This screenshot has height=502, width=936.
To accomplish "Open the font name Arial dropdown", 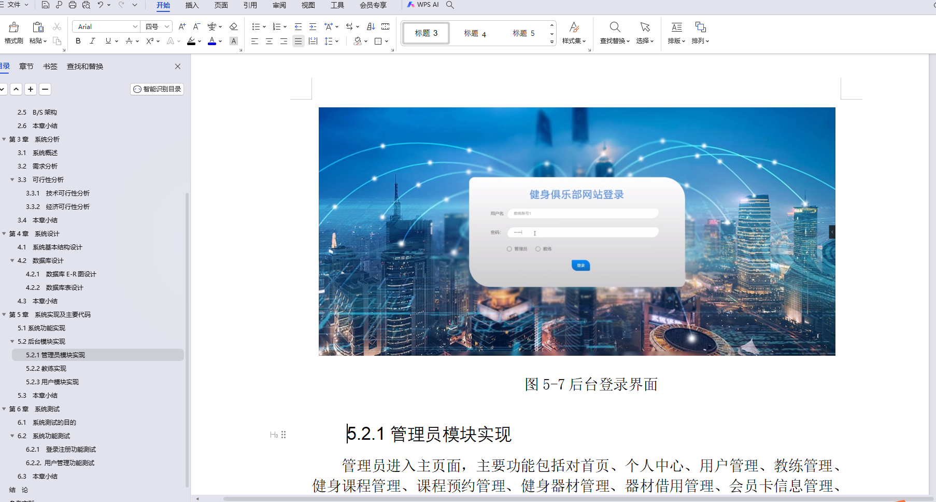I will pos(135,26).
